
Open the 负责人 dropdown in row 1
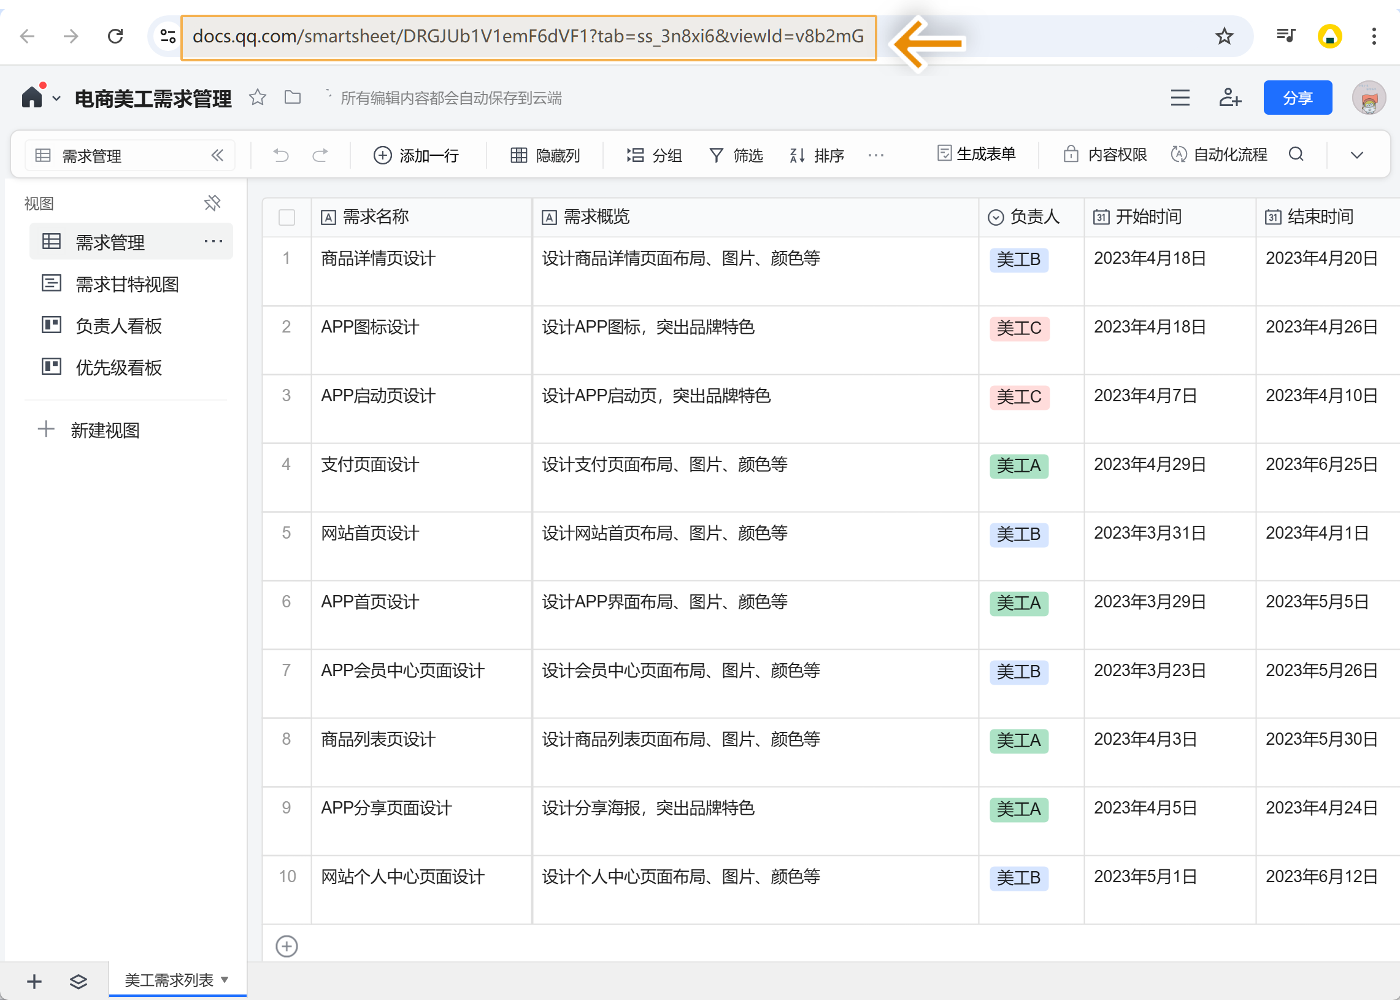[1018, 260]
